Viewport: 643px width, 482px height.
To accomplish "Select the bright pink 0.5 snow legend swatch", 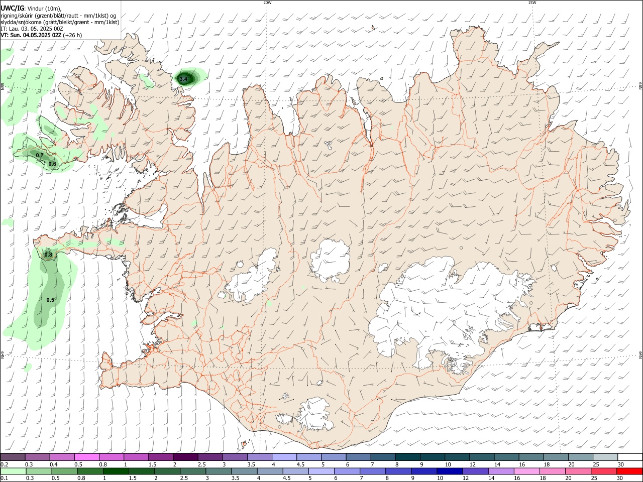I will click(x=86, y=457).
